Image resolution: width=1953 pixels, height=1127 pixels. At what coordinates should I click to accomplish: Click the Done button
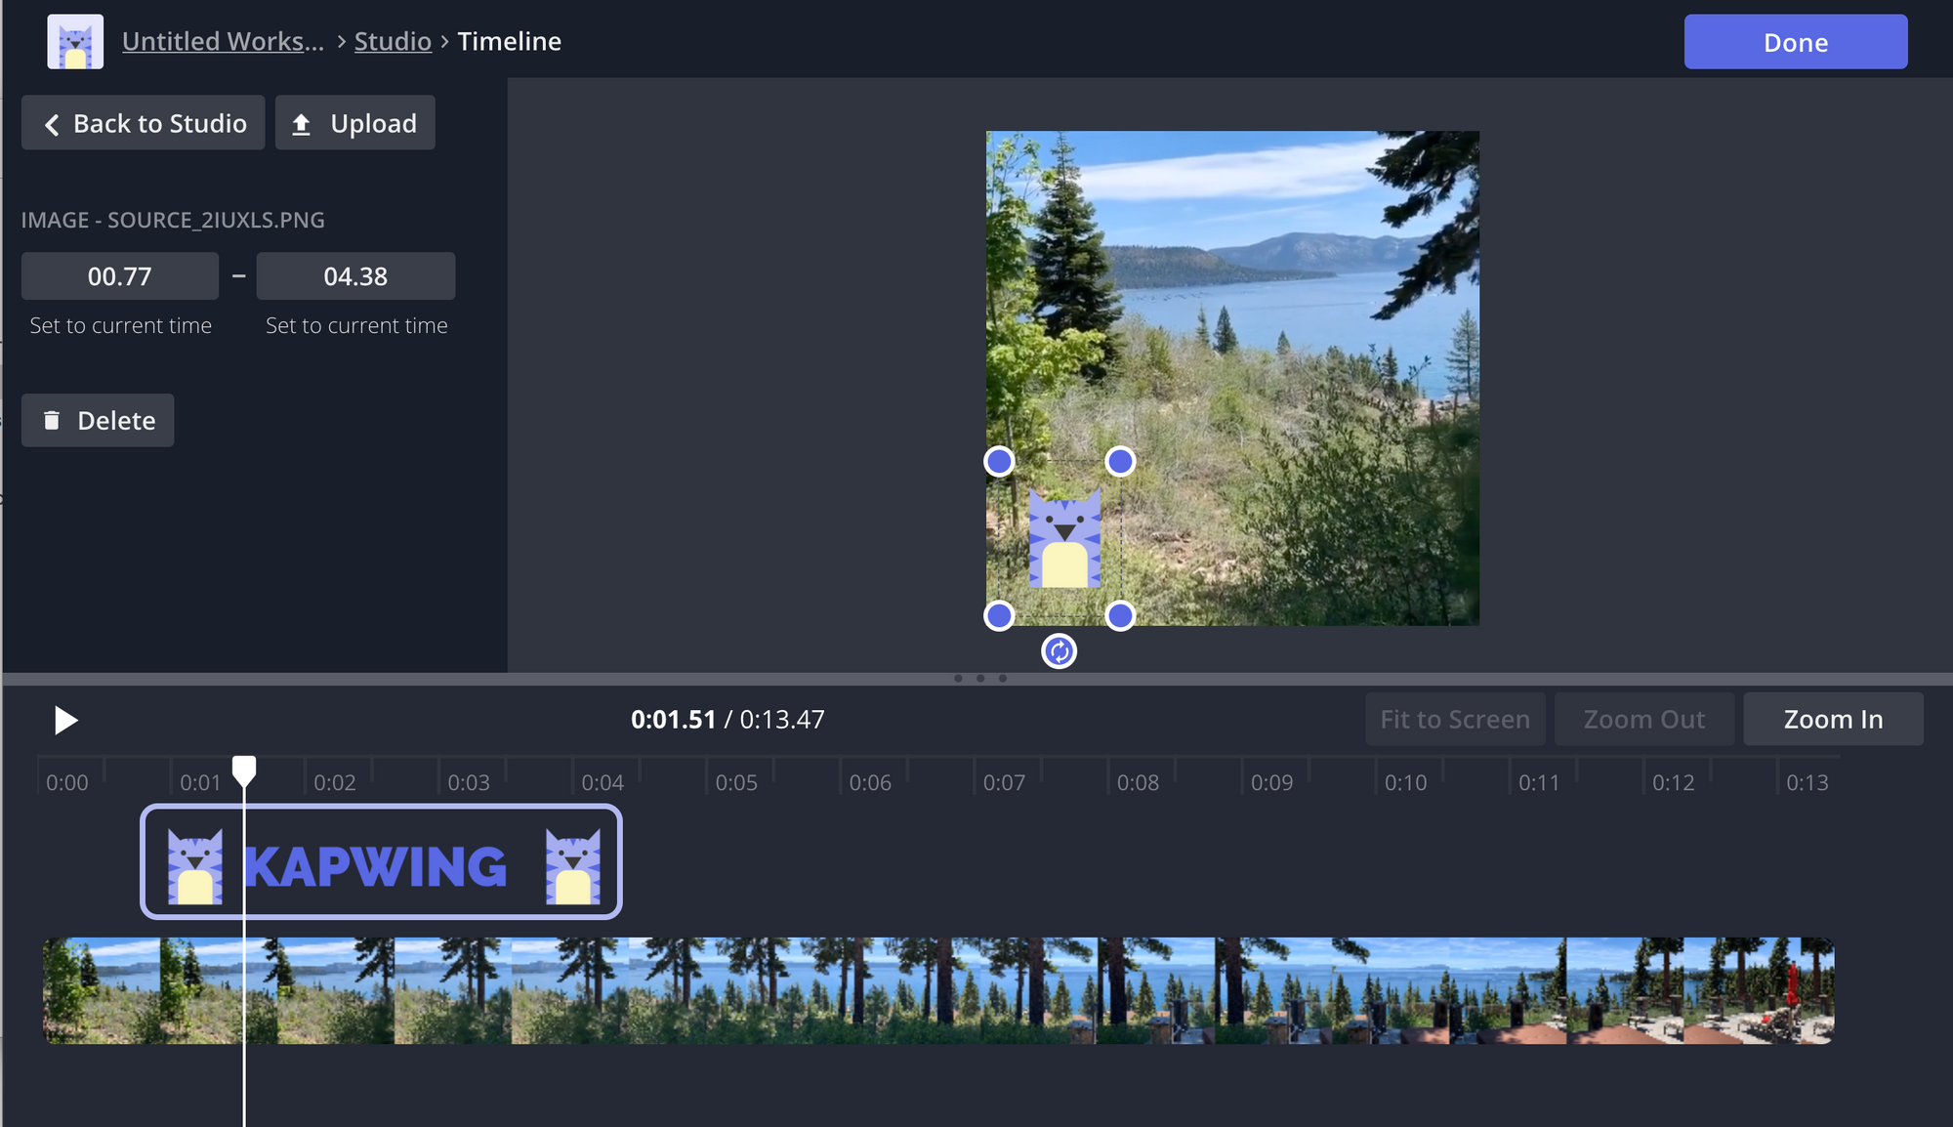[x=1795, y=42]
